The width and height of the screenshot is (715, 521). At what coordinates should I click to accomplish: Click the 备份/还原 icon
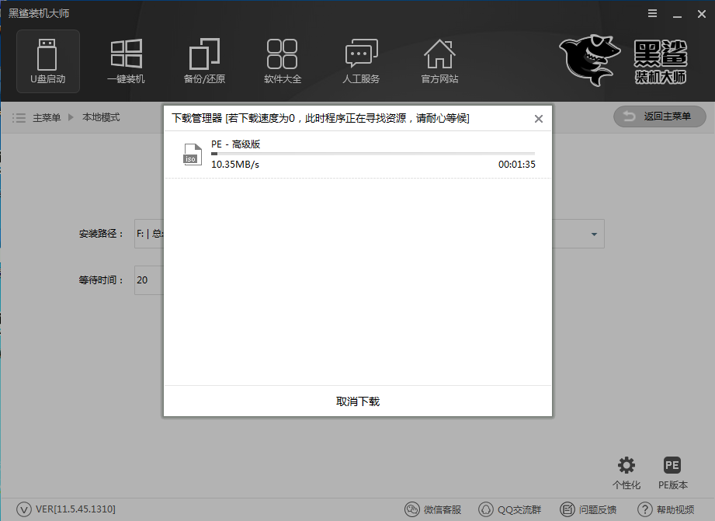[x=204, y=61]
